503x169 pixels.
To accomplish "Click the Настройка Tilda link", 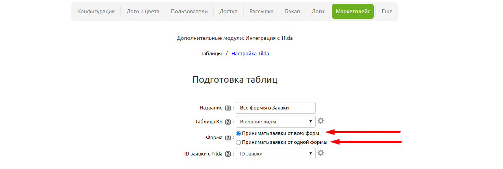I will click(x=250, y=54).
